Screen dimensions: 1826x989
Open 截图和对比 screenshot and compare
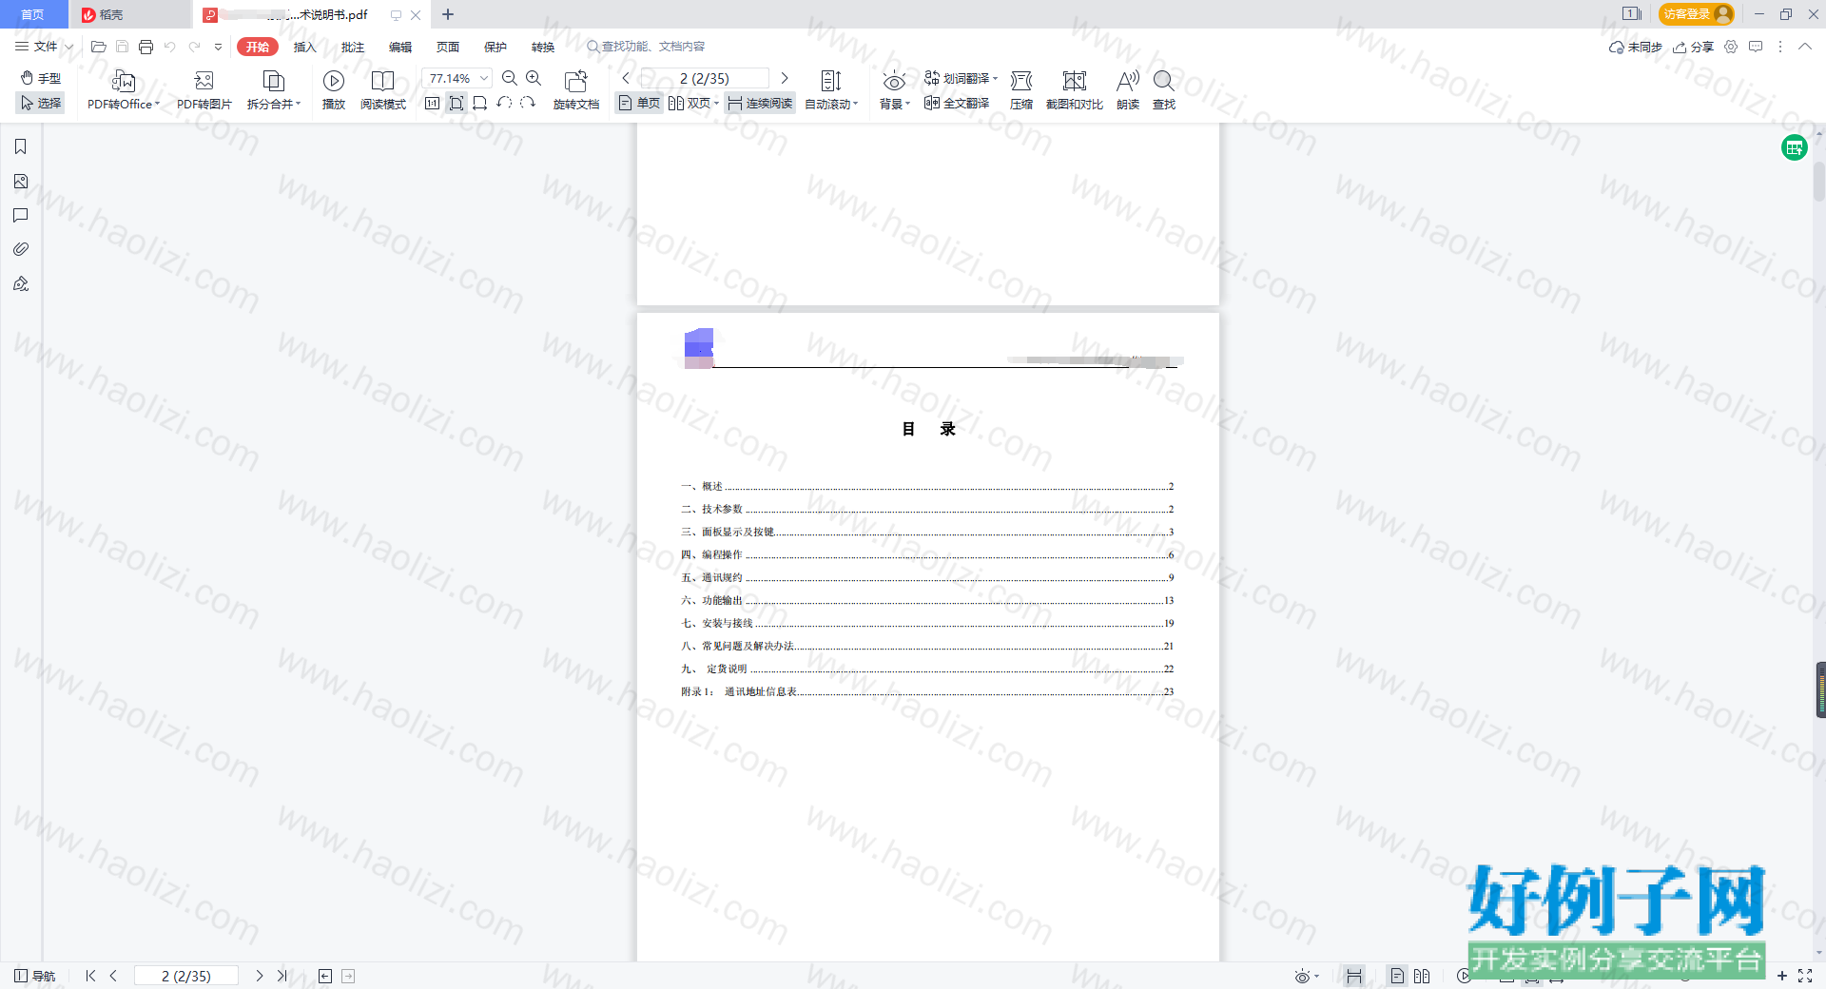[x=1075, y=90]
